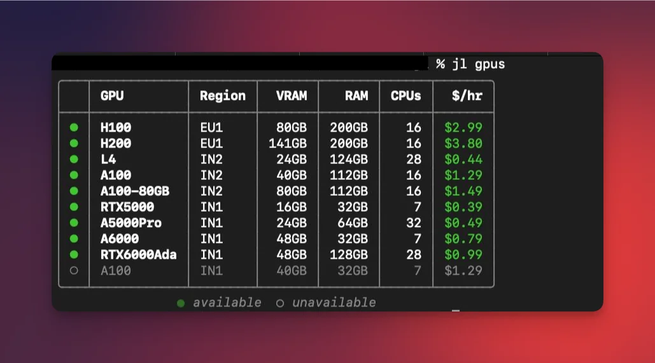Viewport: 655px width, 363px height.
Task: Select the RTX6000Ada GPU name
Action: [x=139, y=254]
